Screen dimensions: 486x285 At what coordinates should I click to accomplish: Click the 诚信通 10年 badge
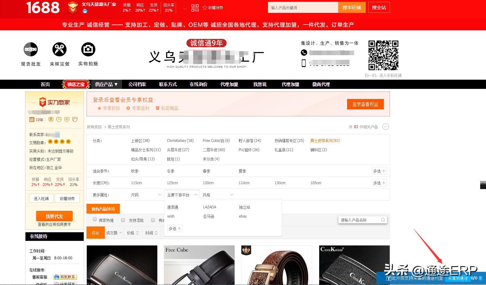coord(36,120)
